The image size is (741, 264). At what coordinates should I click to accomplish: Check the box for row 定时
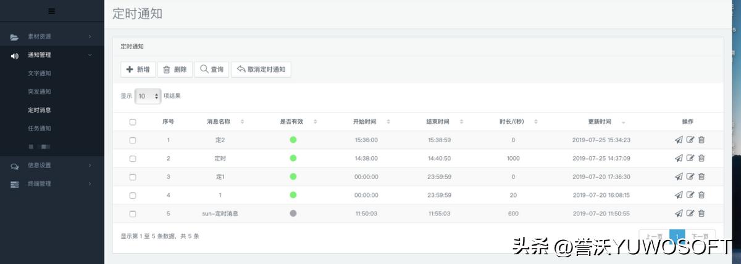tap(133, 159)
